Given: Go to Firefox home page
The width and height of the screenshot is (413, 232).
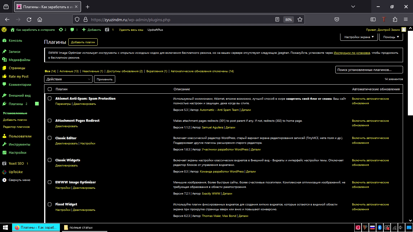Looking at the screenshot, I should pos(40,19).
